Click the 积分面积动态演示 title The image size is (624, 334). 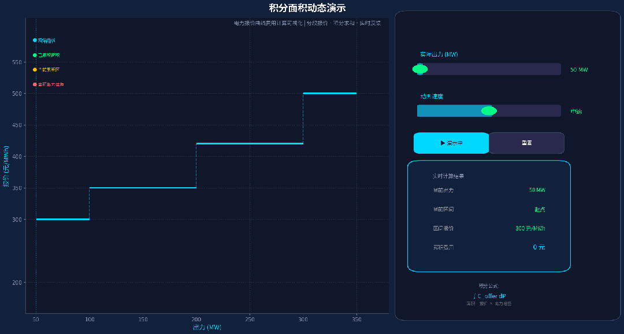click(307, 8)
